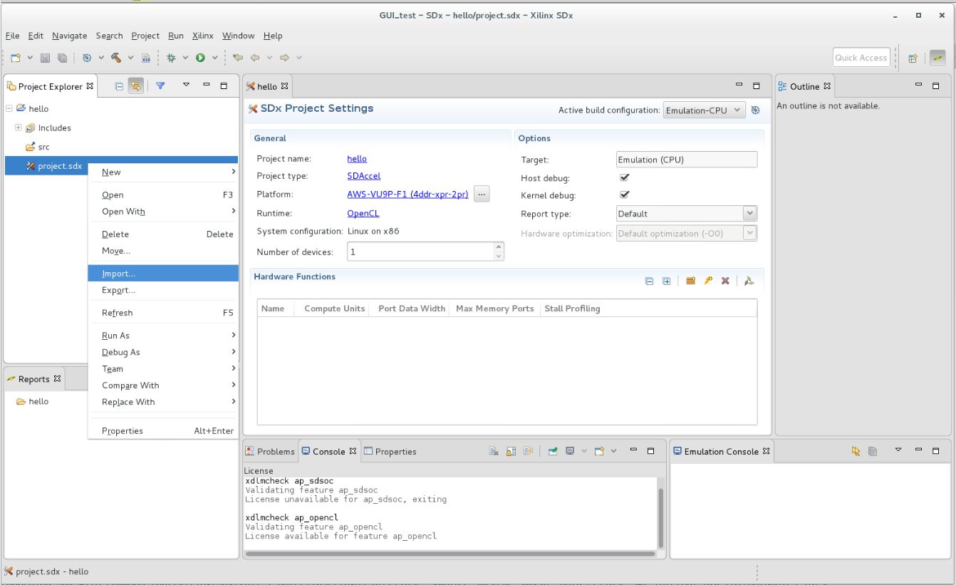Screen dimensions: 956x585
Task: Click the funnel filter icon in Project Explorer
Action: [x=160, y=86]
